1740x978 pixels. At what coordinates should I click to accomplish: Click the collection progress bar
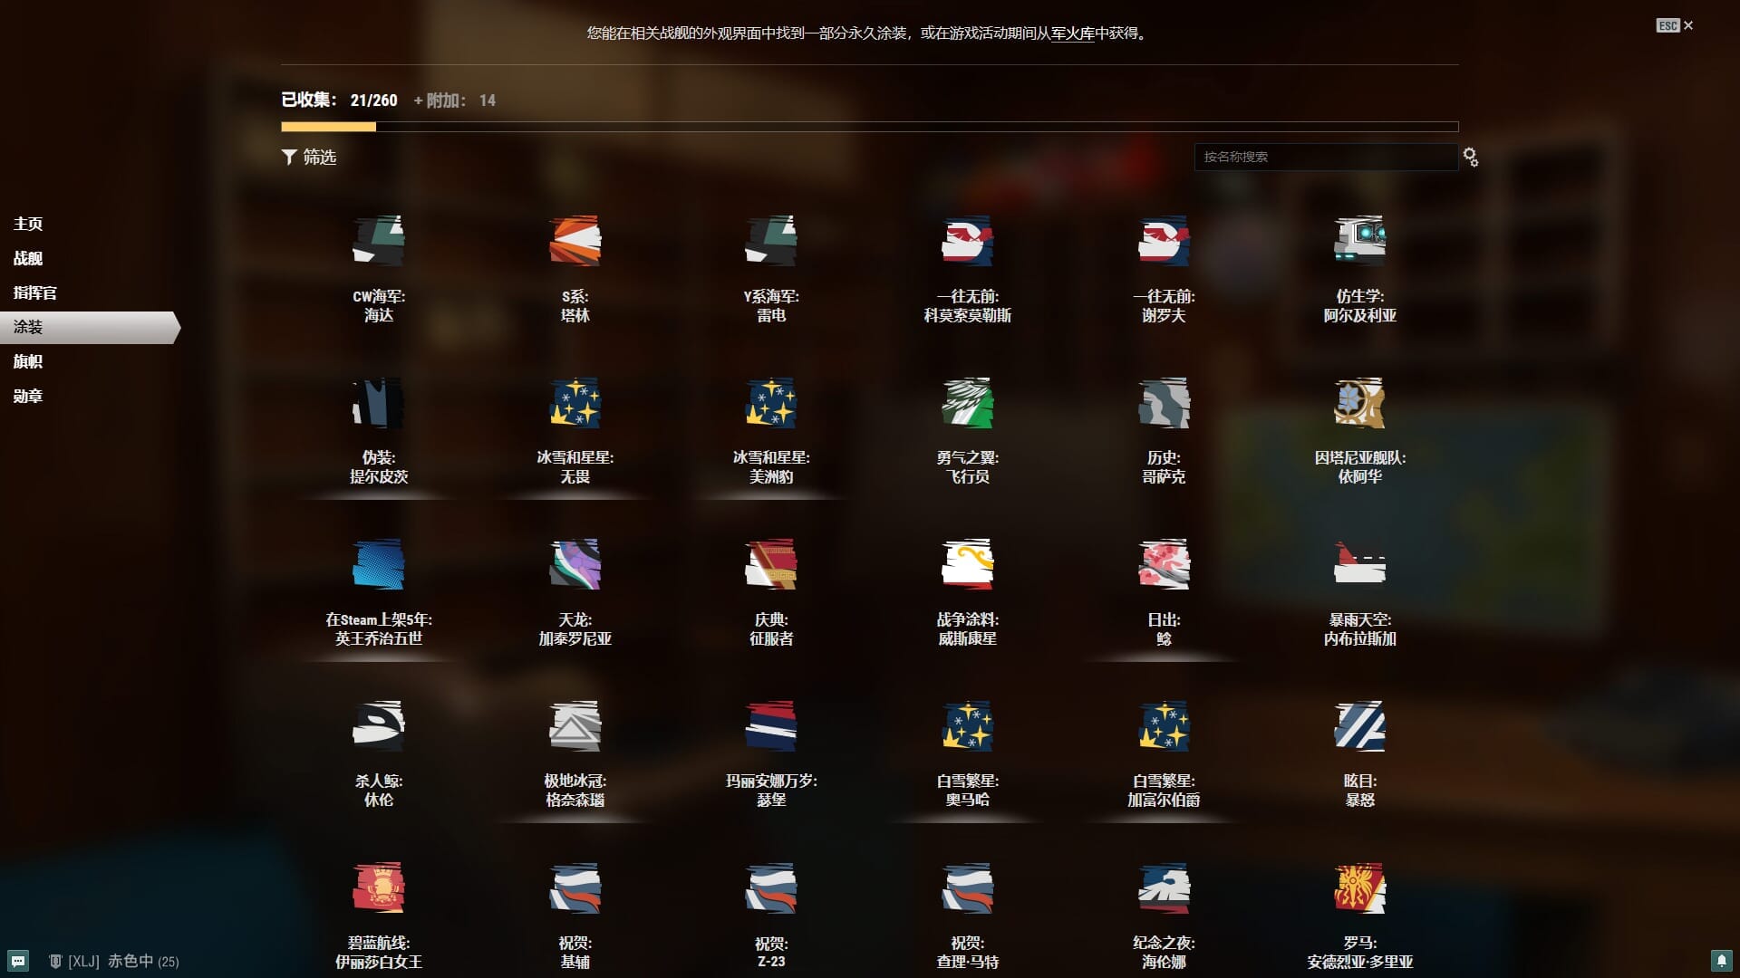pos(869,127)
